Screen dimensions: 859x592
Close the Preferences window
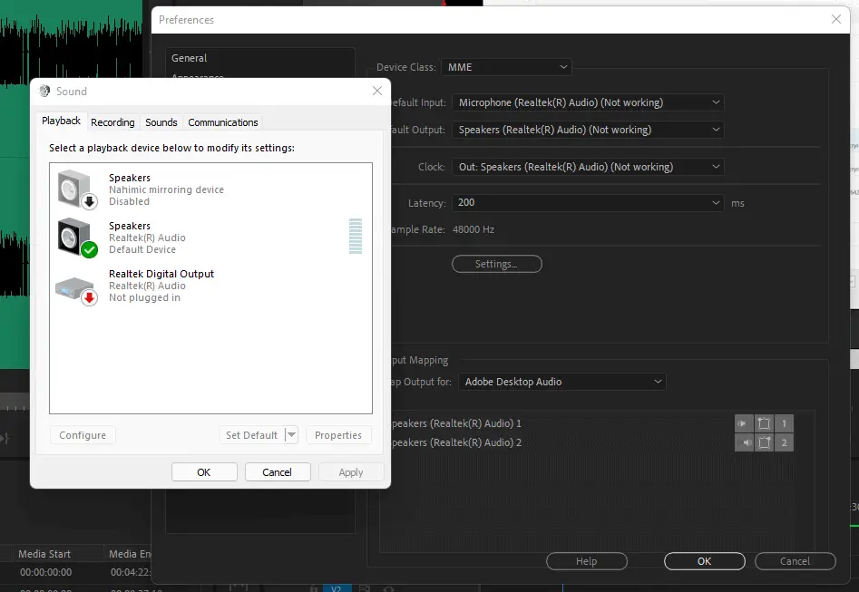tap(836, 19)
